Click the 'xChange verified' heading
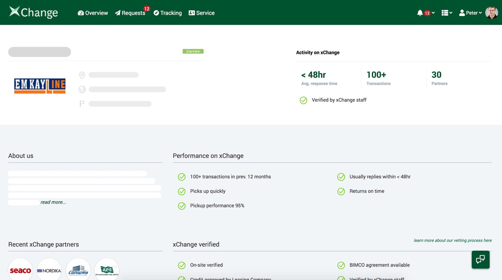The image size is (502, 280). (196, 244)
